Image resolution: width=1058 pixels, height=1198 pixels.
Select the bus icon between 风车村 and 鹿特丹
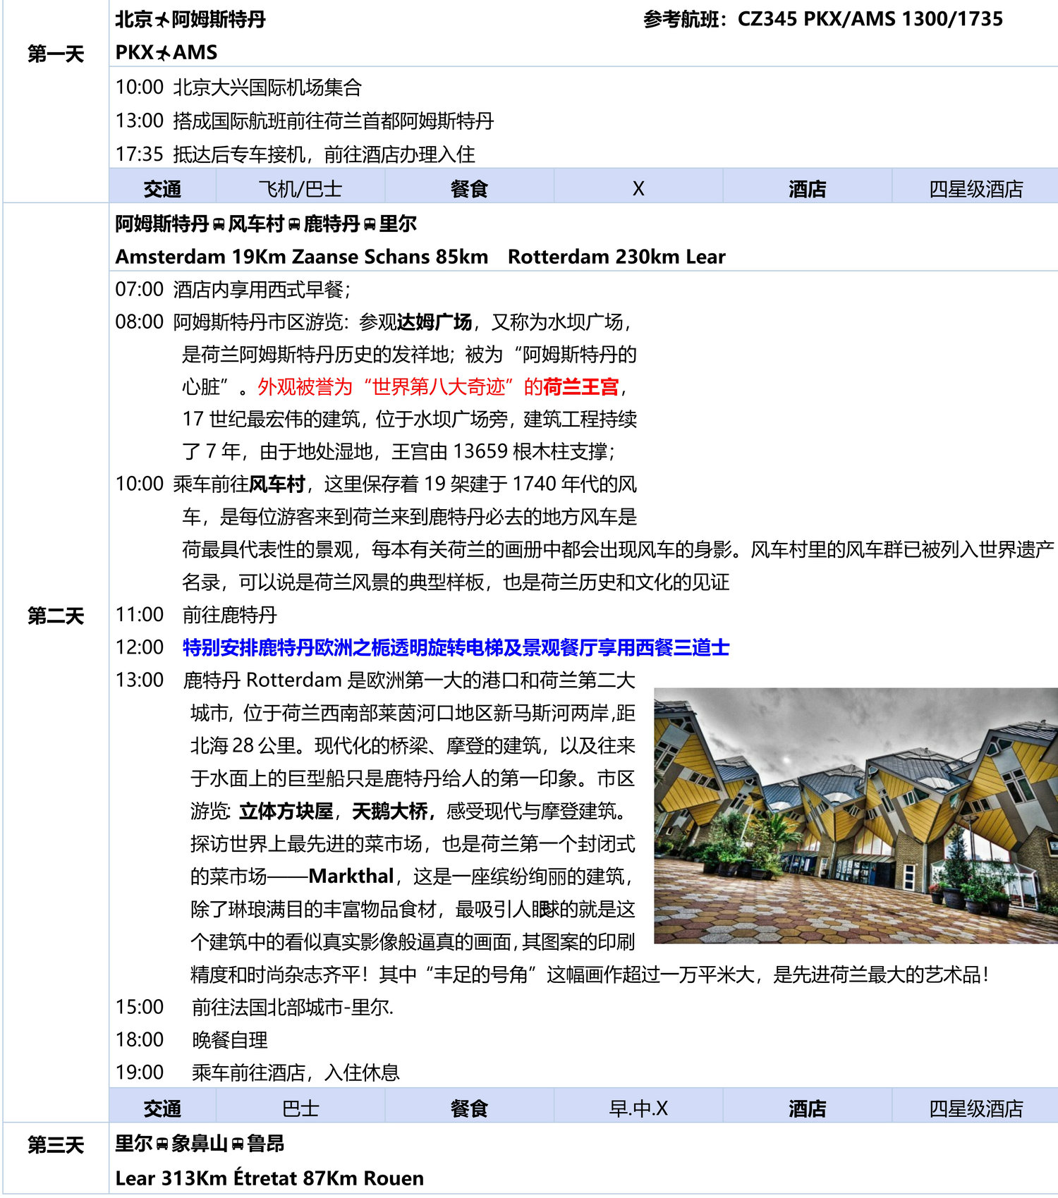(294, 224)
